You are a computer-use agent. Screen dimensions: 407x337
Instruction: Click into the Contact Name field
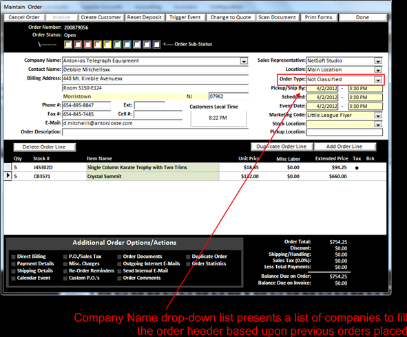click(x=155, y=69)
